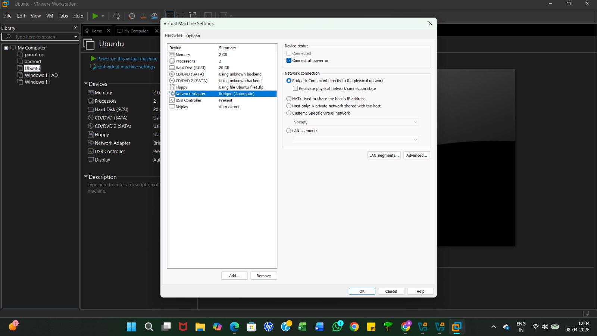597x336 pixels.
Task: Click the green Power On play icon in toolbar
Action: (95, 16)
